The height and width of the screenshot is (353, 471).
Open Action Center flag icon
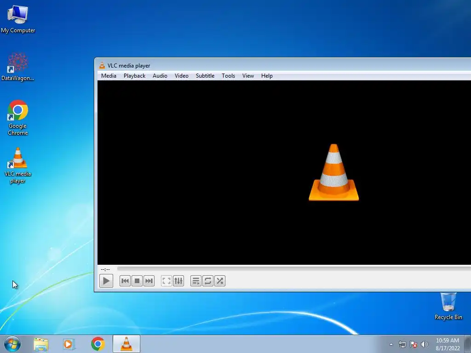pyautogui.click(x=414, y=344)
